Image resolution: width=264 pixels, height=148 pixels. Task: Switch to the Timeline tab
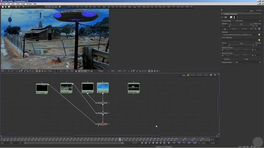tap(200, 75)
